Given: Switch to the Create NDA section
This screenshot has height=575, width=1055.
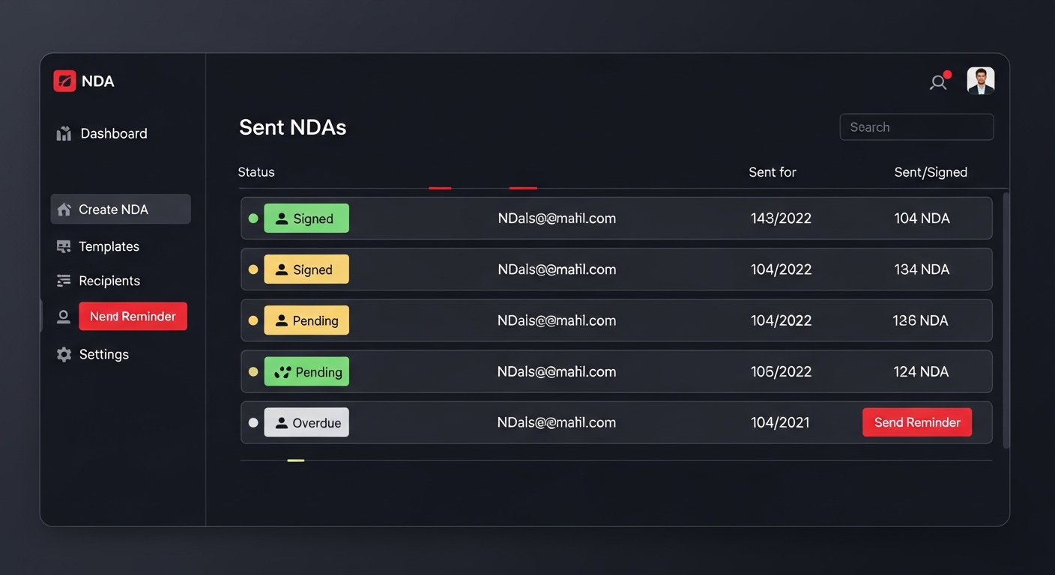Looking at the screenshot, I should coord(120,209).
